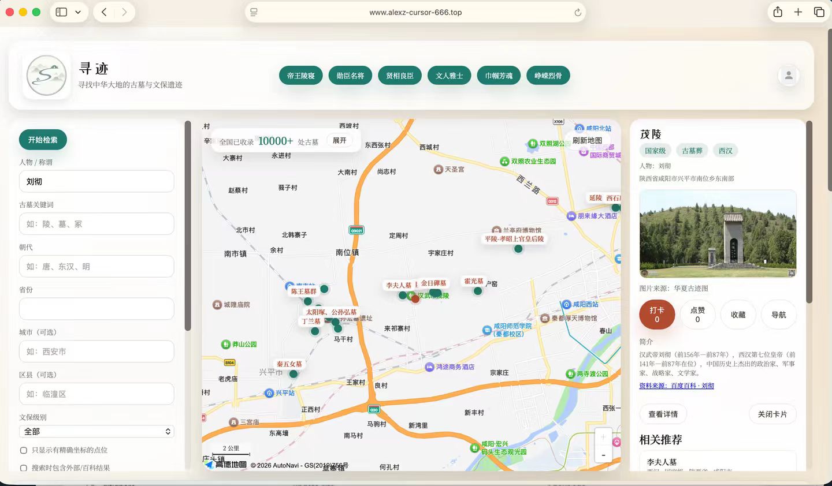Click 展开 to expand the tomb count panel
The width and height of the screenshot is (832, 486).
[339, 140]
